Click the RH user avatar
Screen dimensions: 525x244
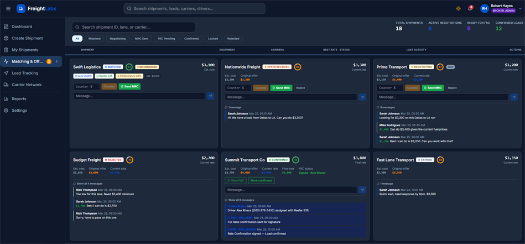(x=484, y=9)
